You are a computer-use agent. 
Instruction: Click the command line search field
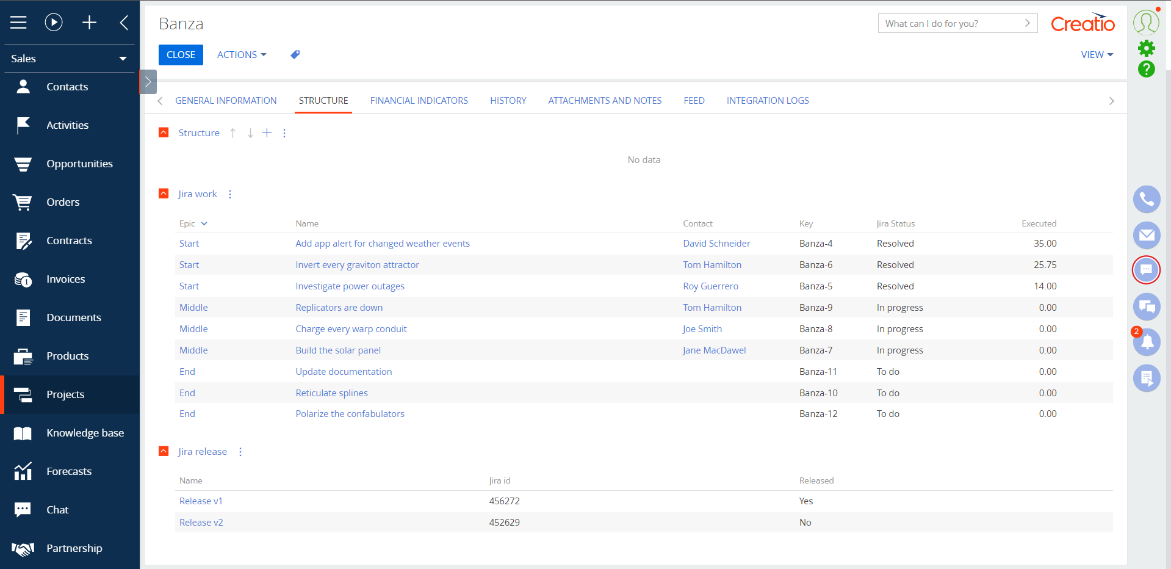click(957, 23)
